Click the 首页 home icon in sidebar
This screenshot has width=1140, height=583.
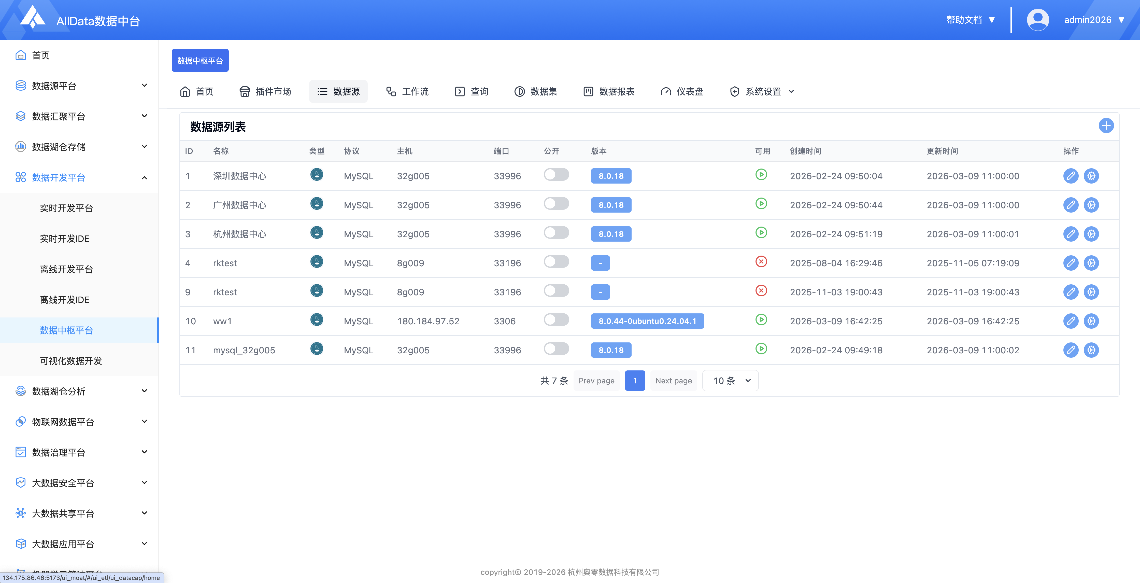tap(20, 55)
